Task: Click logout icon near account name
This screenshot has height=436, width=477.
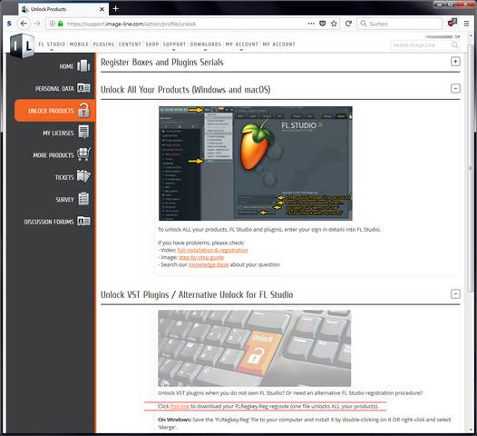Action: coord(457,36)
